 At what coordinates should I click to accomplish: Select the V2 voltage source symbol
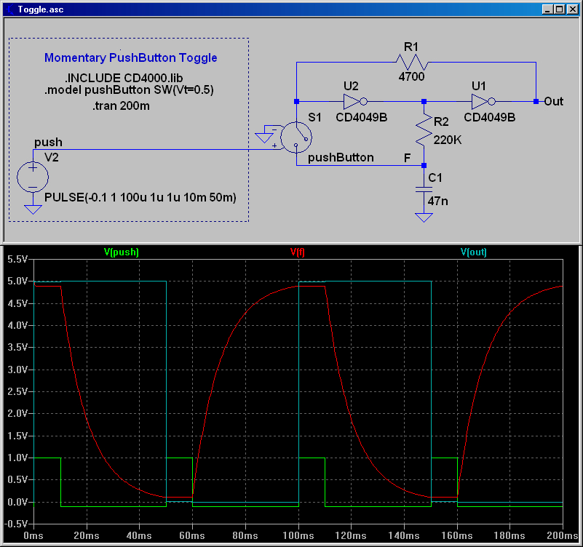33,177
